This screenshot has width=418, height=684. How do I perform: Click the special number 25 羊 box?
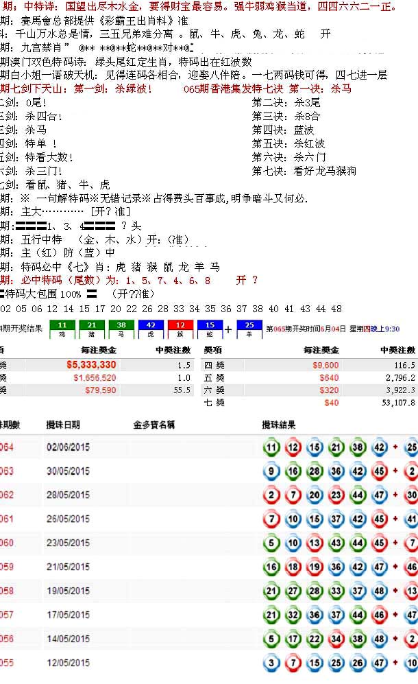point(249,329)
